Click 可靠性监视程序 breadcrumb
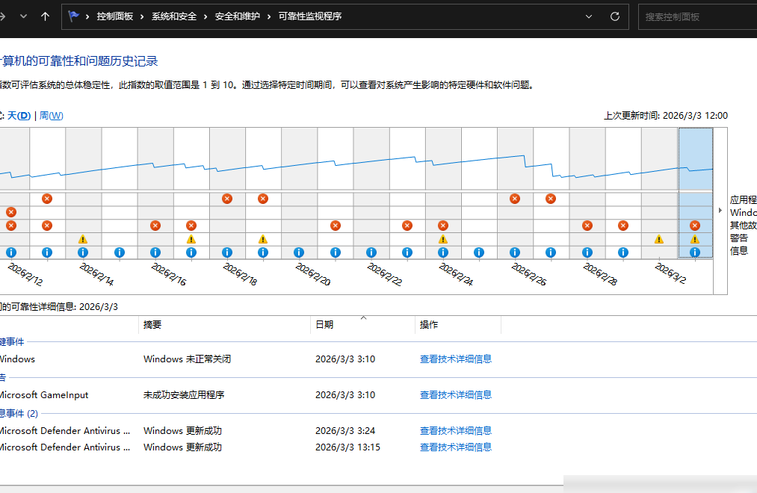 (310, 16)
